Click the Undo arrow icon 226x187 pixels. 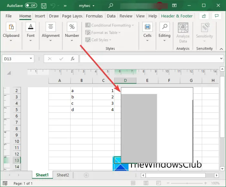(53, 5)
